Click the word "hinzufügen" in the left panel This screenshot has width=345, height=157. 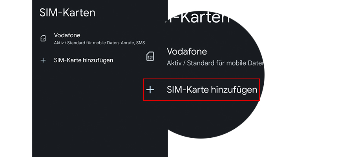[x=98, y=60]
